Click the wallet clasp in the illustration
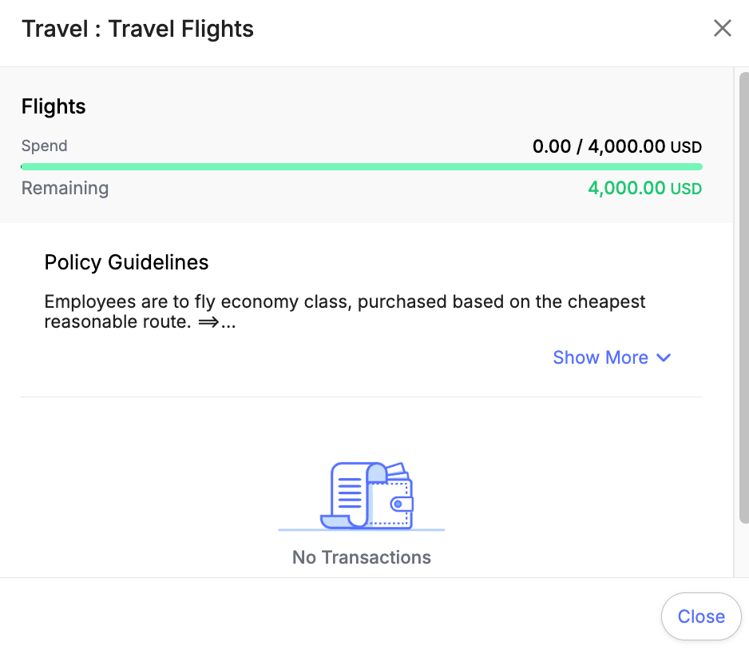Viewport: 749px width, 654px height. (401, 504)
